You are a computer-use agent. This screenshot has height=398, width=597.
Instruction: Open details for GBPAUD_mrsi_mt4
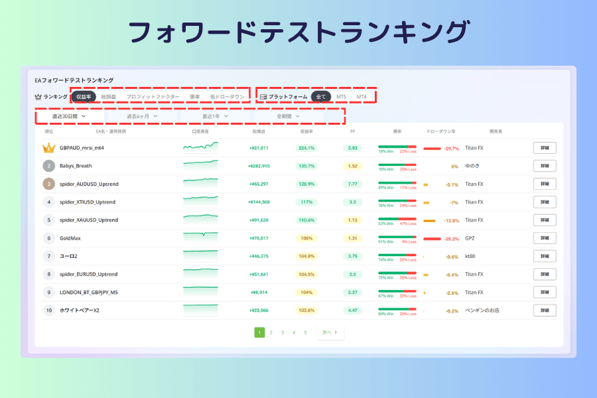(545, 148)
